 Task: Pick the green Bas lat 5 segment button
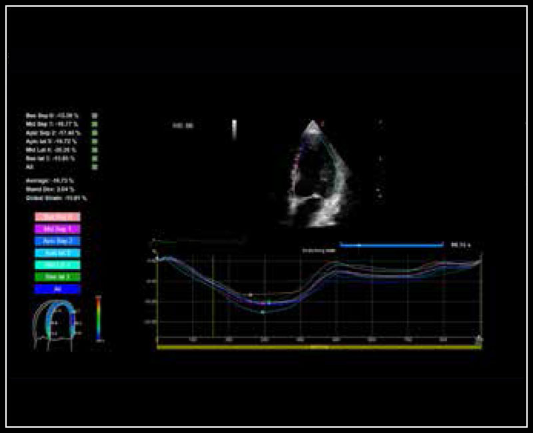click(x=58, y=277)
